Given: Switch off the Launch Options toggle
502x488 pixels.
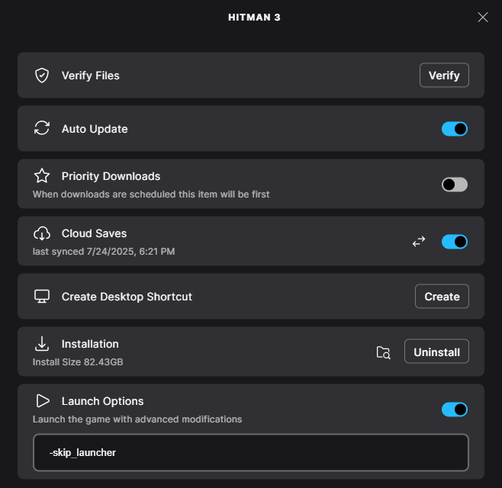Looking at the screenshot, I should coord(455,409).
